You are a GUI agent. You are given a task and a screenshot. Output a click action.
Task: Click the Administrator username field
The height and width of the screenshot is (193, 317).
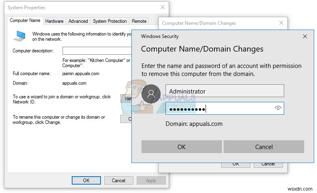(x=224, y=91)
